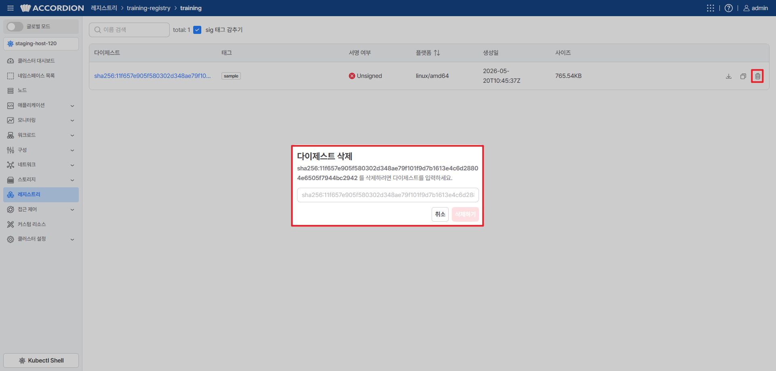Click the 클러스터 설정 gear icon

coord(11,239)
